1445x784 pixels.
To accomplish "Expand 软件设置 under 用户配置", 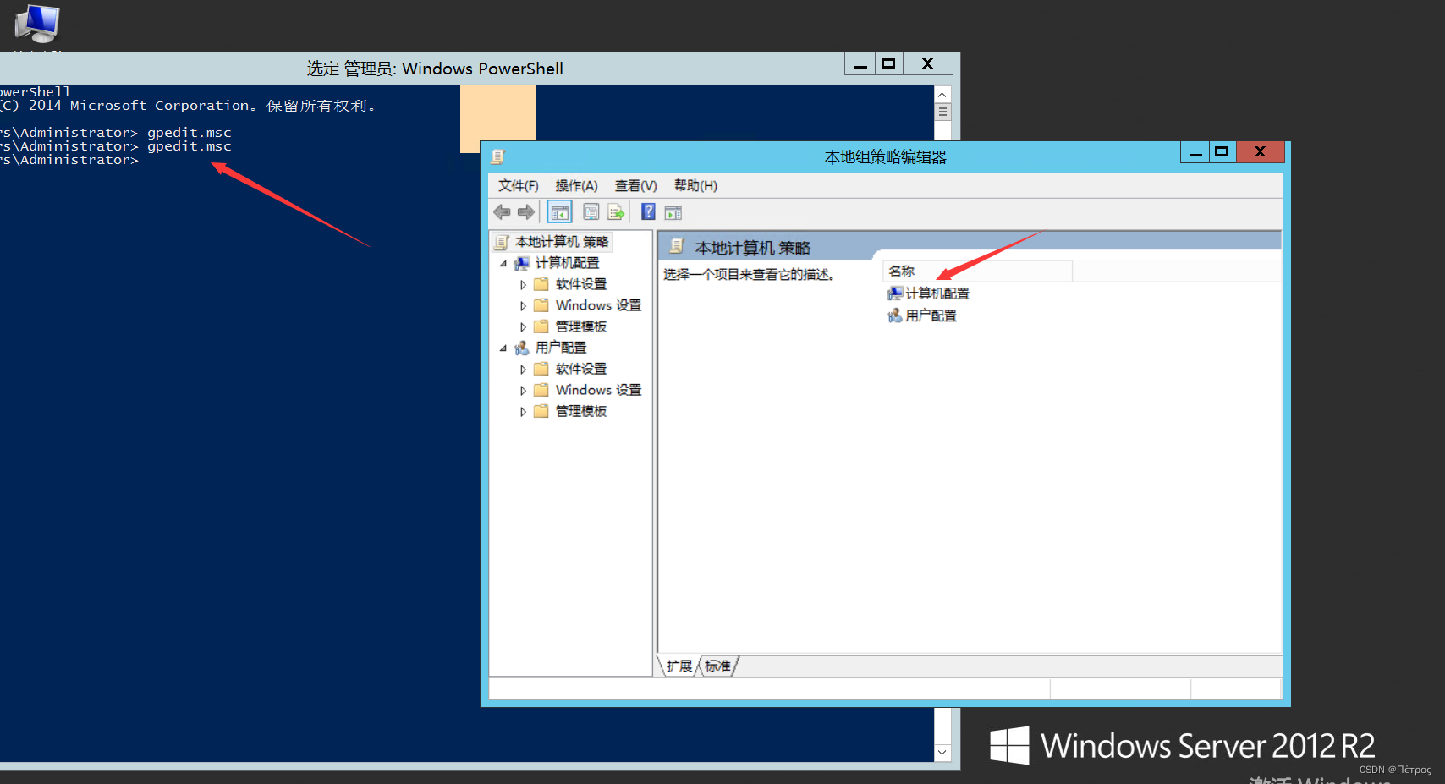I will point(523,369).
